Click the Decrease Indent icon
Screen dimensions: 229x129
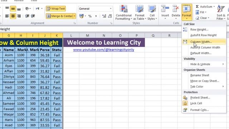tap(27, 16)
